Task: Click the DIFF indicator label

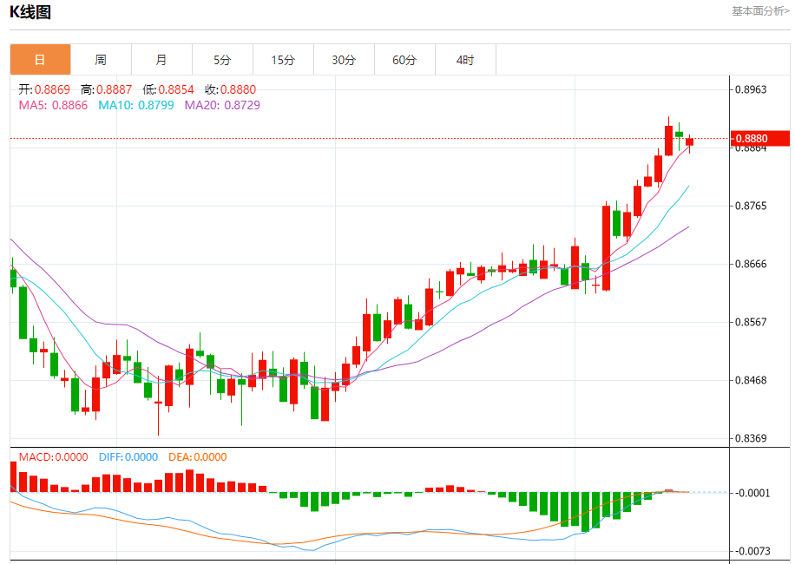Action: pyautogui.click(x=128, y=457)
